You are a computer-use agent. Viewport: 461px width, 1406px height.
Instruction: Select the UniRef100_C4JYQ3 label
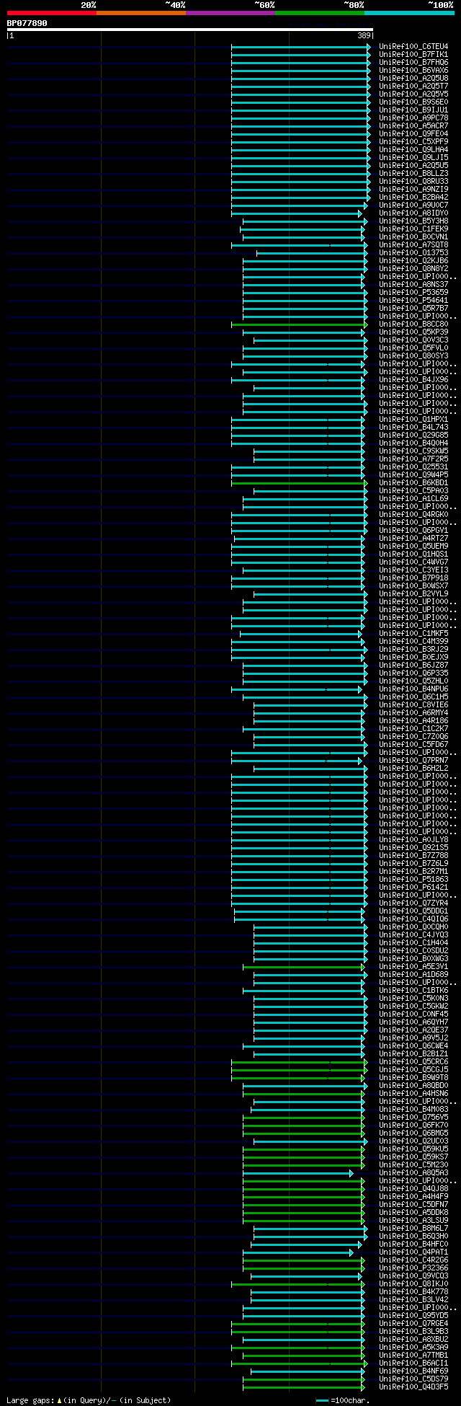(413, 935)
